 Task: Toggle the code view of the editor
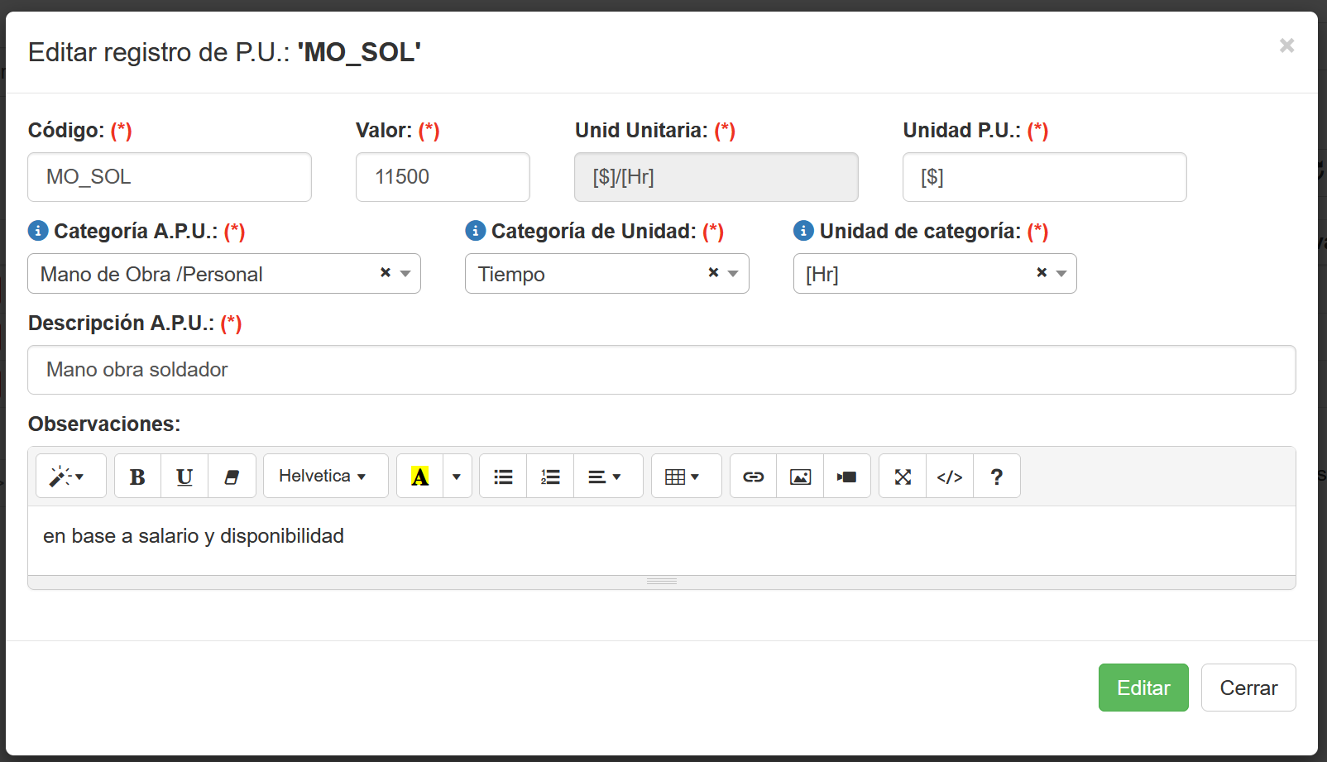pyautogui.click(x=950, y=477)
